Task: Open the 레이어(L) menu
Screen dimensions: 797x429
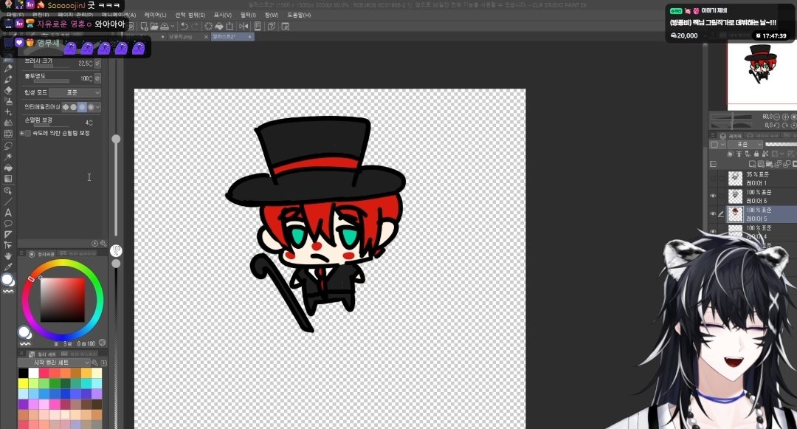Action: click(155, 15)
